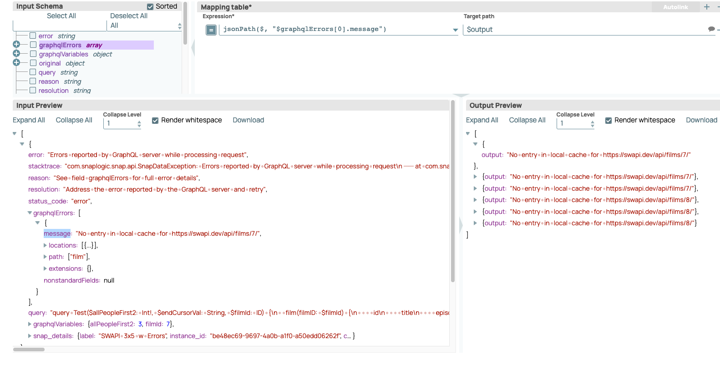Uncheck the Sorted checkbox in Input Schema
720x365 pixels.
(x=150, y=7)
